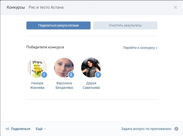Click the megaphone icon in the footer
This screenshot has width=183, height=136.
coord(7,129)
